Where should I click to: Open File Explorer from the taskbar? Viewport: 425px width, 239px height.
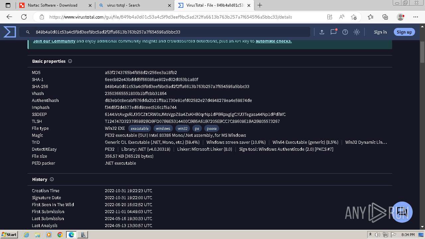pos(38,234)
